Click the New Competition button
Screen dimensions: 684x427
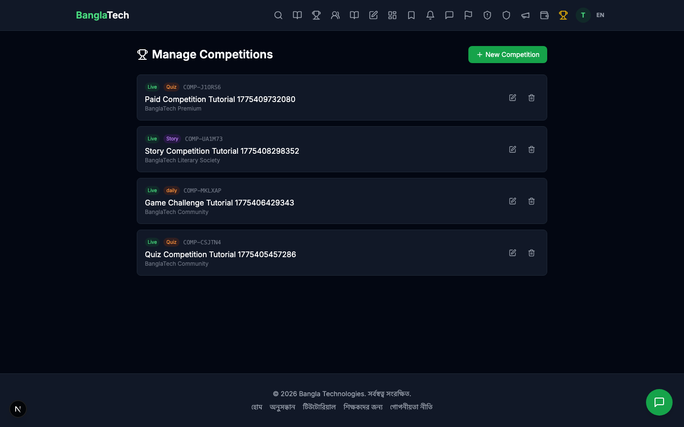coord(507,55)
